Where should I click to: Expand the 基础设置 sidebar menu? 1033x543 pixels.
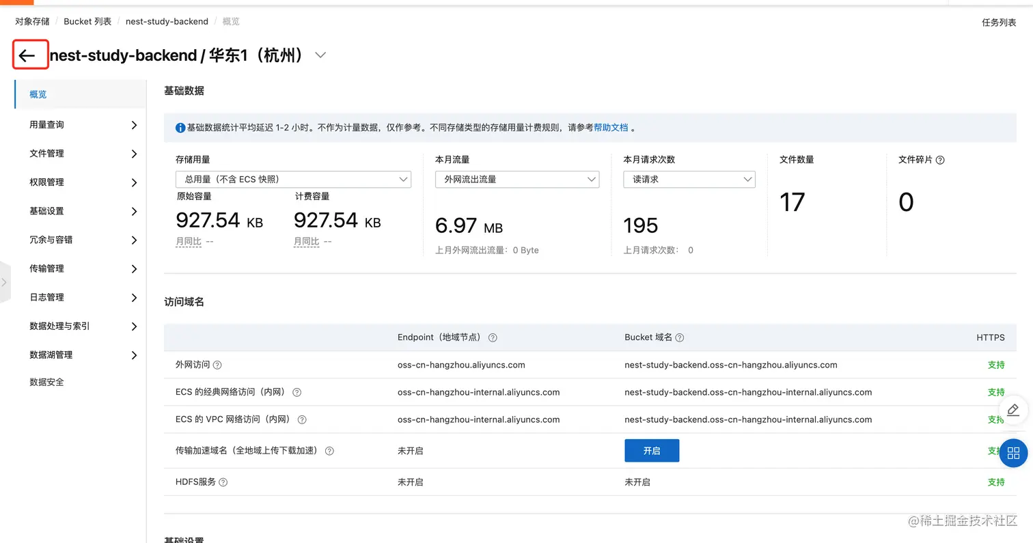tap(81, 211)
